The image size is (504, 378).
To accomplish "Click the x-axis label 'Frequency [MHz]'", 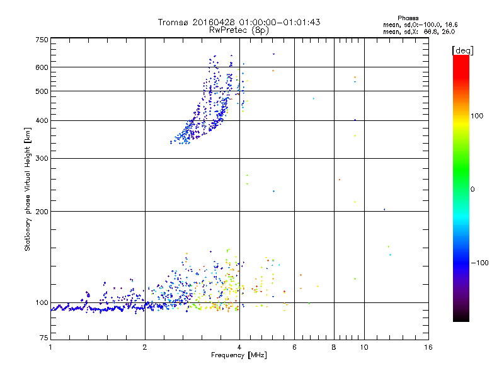I will click(x=239, y=355).
